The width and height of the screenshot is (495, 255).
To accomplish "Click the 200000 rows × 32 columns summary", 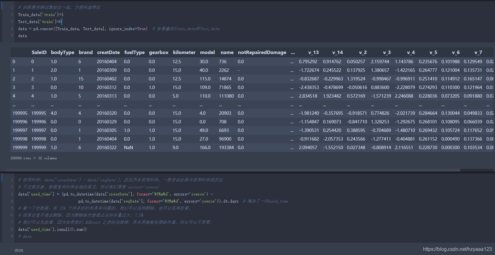I will [x=34, y=158].
